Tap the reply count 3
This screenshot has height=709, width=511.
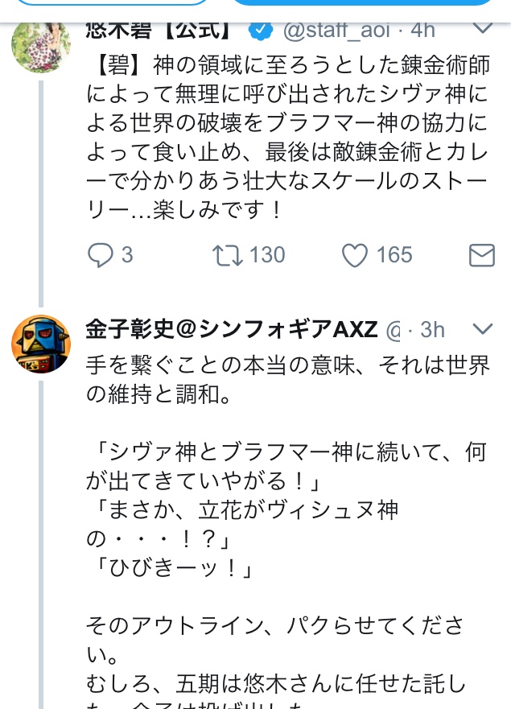click(x=127, y=255)
